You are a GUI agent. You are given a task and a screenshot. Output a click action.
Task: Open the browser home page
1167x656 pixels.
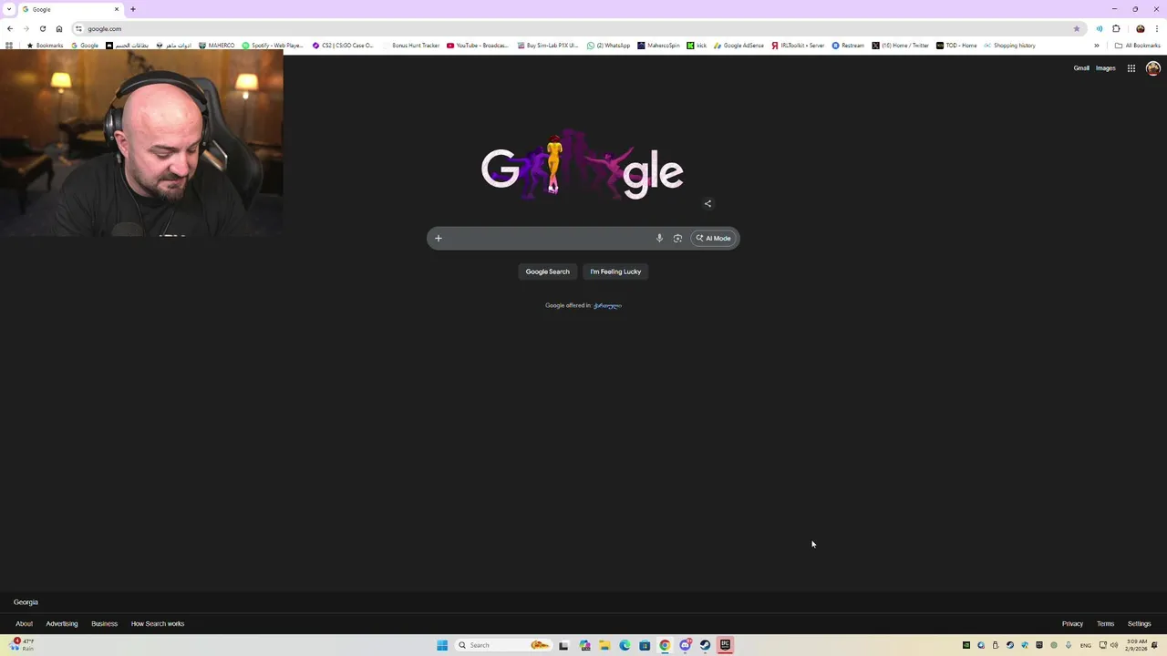(x=59, y=28)
